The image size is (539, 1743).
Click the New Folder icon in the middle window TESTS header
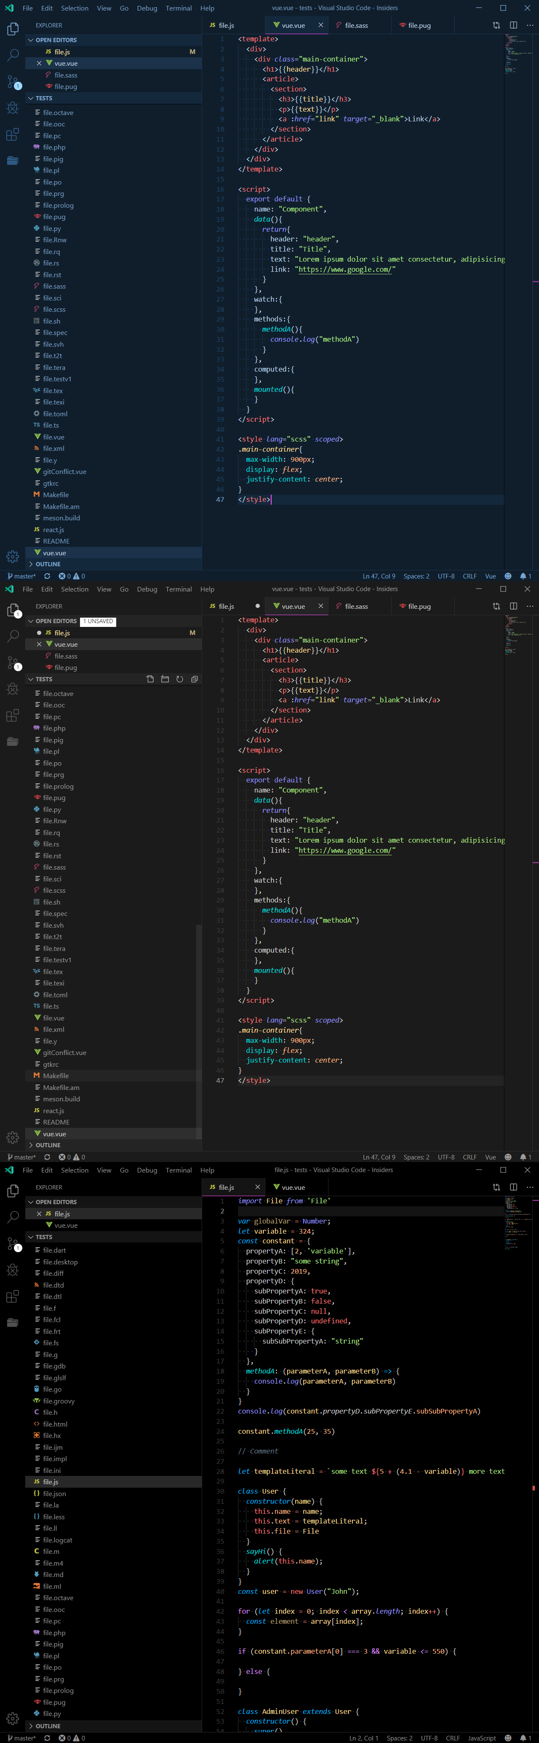tap(165, 679)
